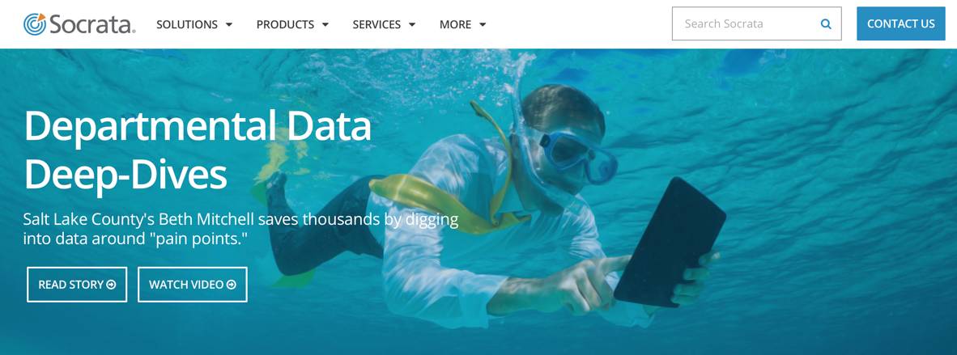The width and height of the screenshot is (957, 355).
Task: Open the MORE menu label
Action: click(455, 24)
